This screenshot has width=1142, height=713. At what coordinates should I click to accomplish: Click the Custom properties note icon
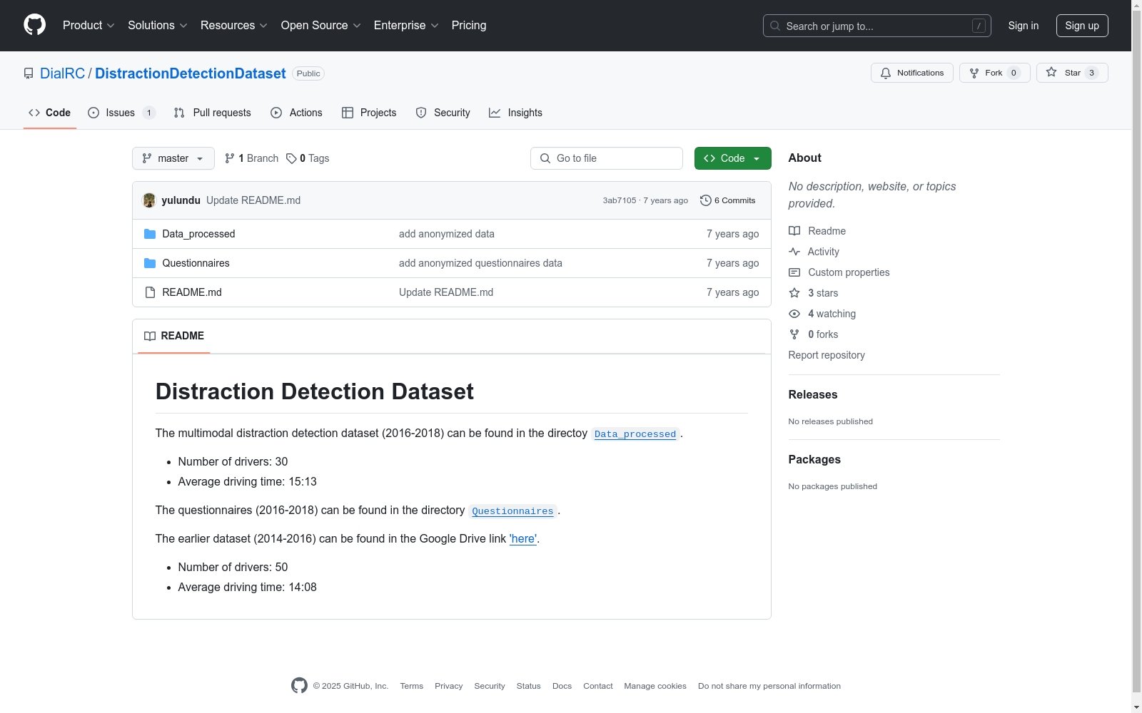point(794,272)
